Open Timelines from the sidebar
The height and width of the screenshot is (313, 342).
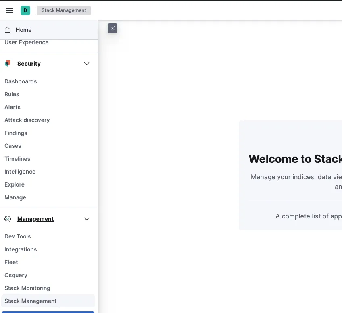pos(17,159)
